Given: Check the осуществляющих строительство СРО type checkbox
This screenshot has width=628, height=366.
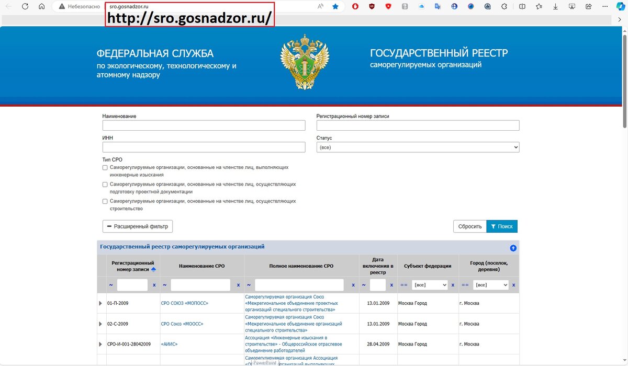Looking at the screenshot, I should coord(105,201).
